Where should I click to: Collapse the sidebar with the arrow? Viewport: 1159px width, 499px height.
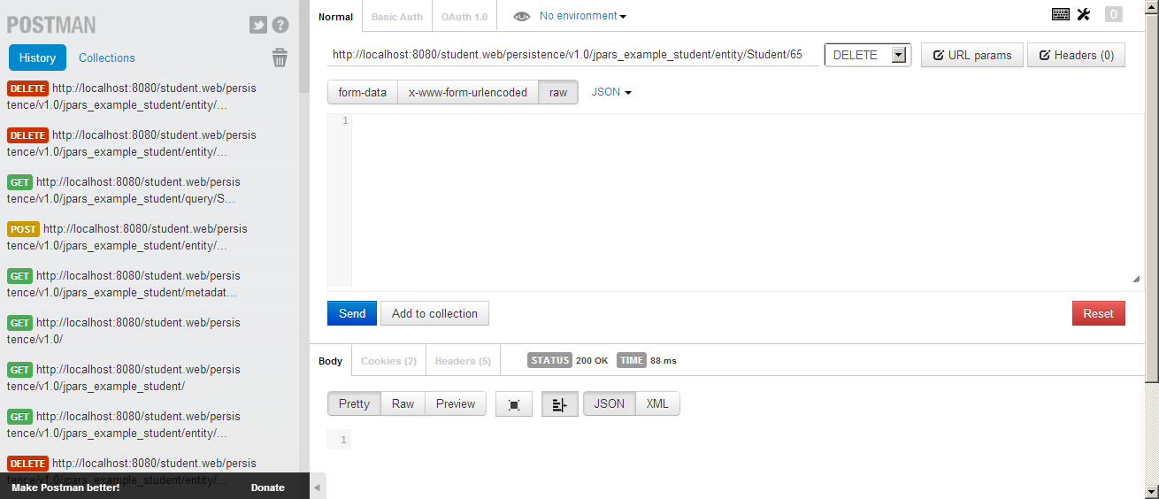(x=318, y=486)
